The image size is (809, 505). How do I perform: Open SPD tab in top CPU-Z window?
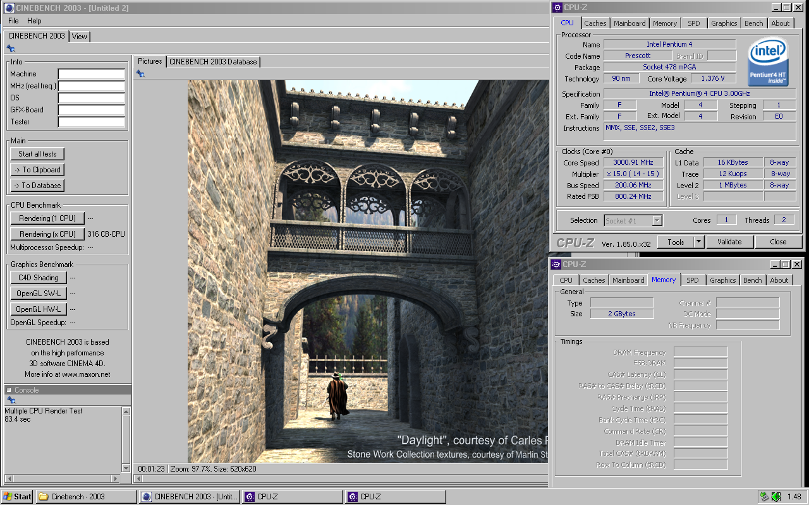coord(694,23)
